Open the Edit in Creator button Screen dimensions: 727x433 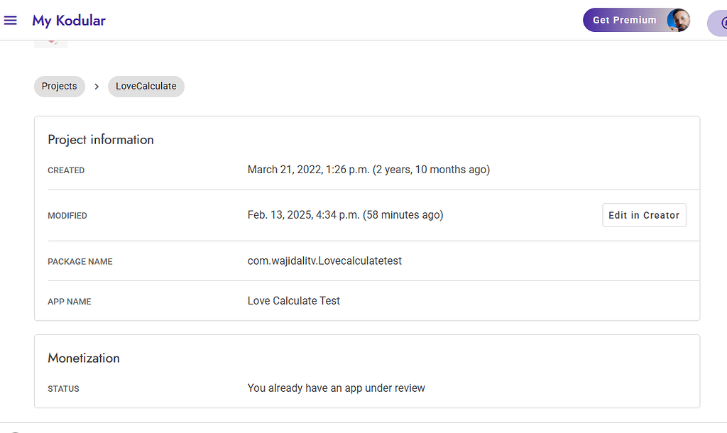click(x=644, y=215)
